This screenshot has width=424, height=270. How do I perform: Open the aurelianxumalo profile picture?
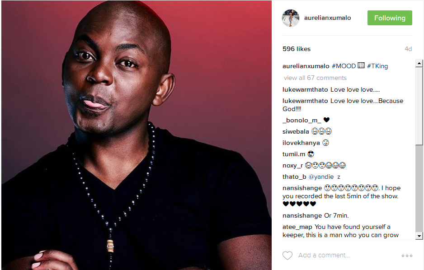[291, 18]
